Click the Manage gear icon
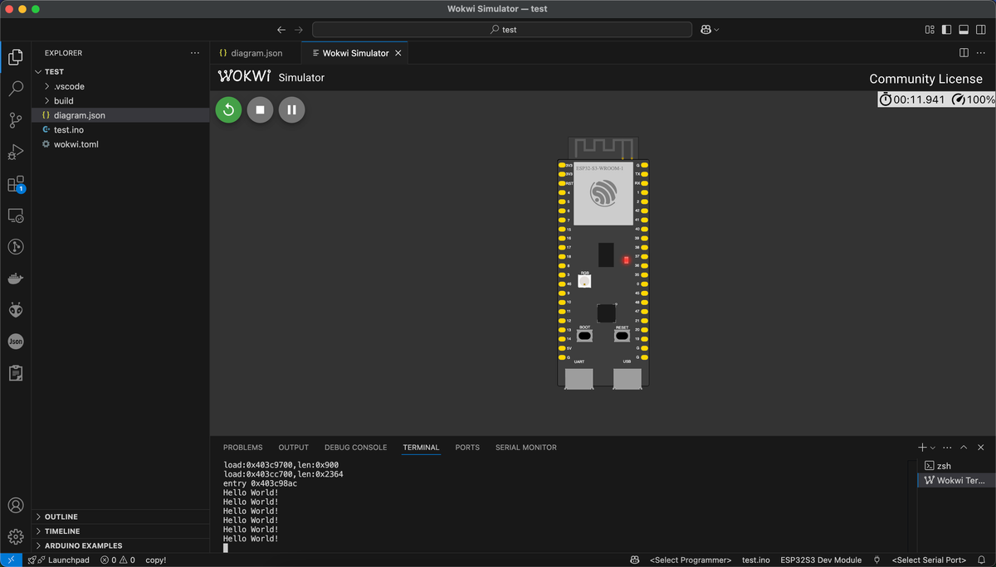Screen dimensions: 996x567 (x=16, y=536)
